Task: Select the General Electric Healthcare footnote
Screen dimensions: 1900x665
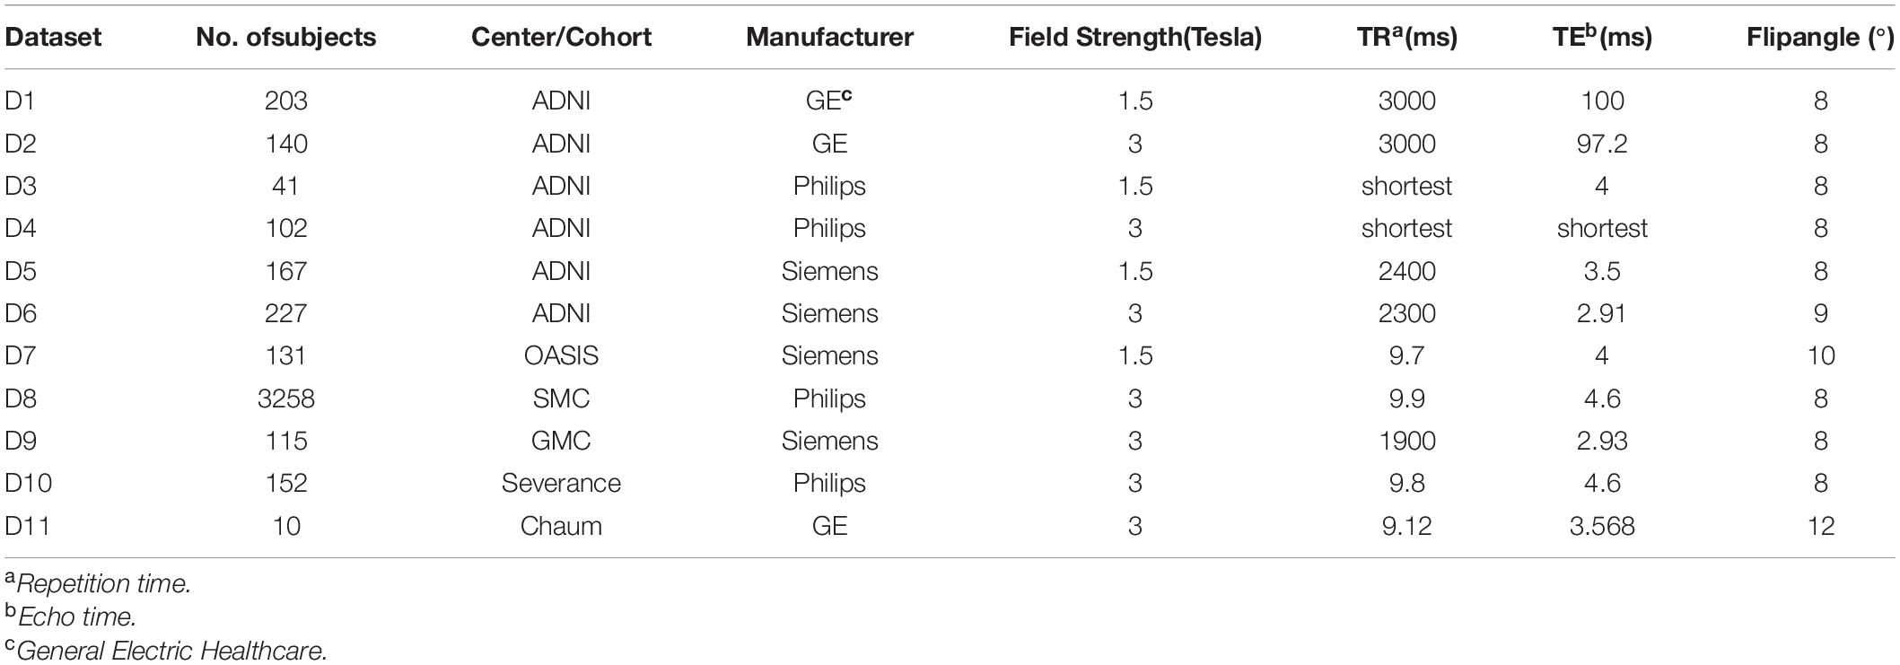Action: click(x=166, y=650)
